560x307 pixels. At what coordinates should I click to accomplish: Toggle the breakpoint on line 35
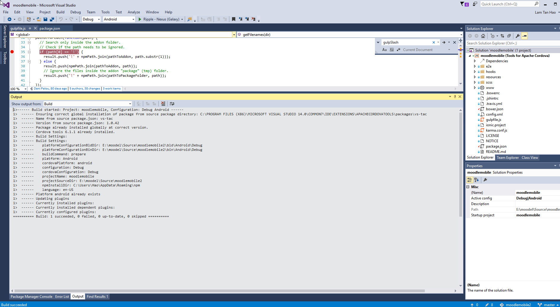coord(12,52)
